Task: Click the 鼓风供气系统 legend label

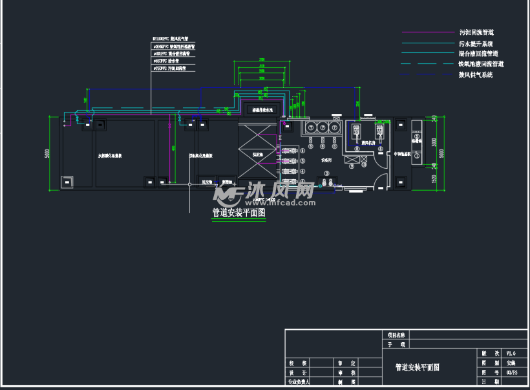Action: click(x=475, y=75)
